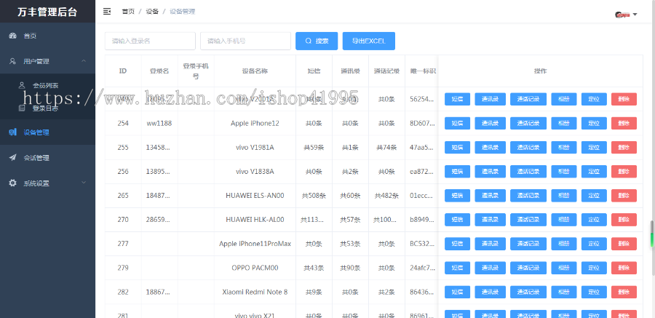Click the Xiaomi Redmi Note 8 cell

coord(255,292)
